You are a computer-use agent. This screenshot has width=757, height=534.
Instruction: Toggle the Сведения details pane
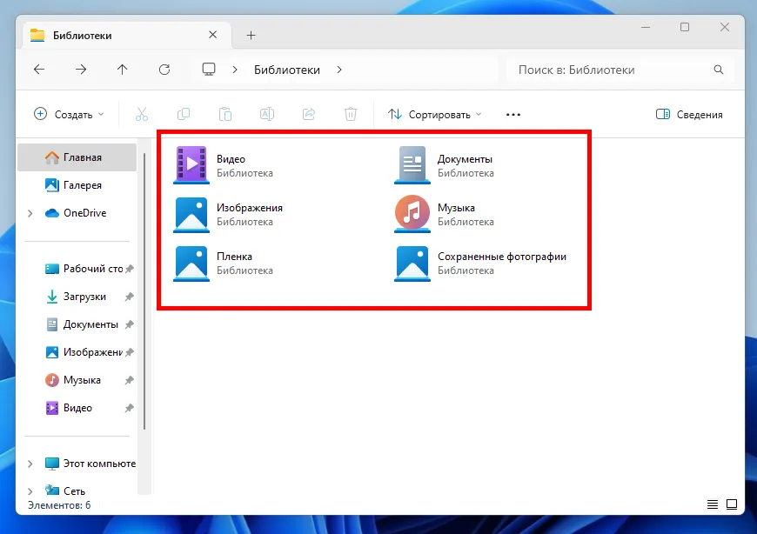tap(688, 114)
